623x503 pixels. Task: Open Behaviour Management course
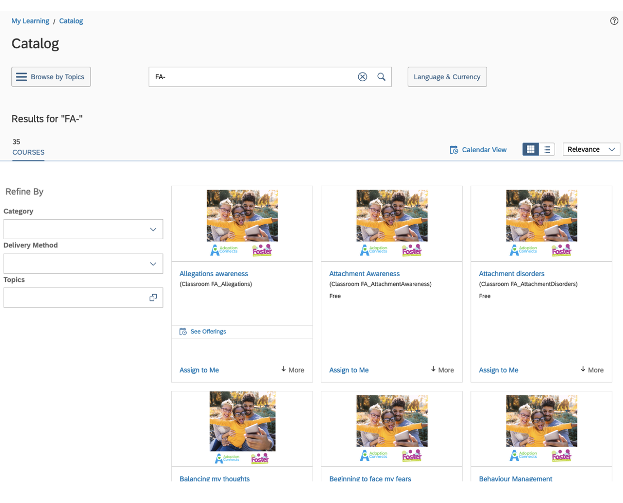pyautogui.click(x=516, y=479)
